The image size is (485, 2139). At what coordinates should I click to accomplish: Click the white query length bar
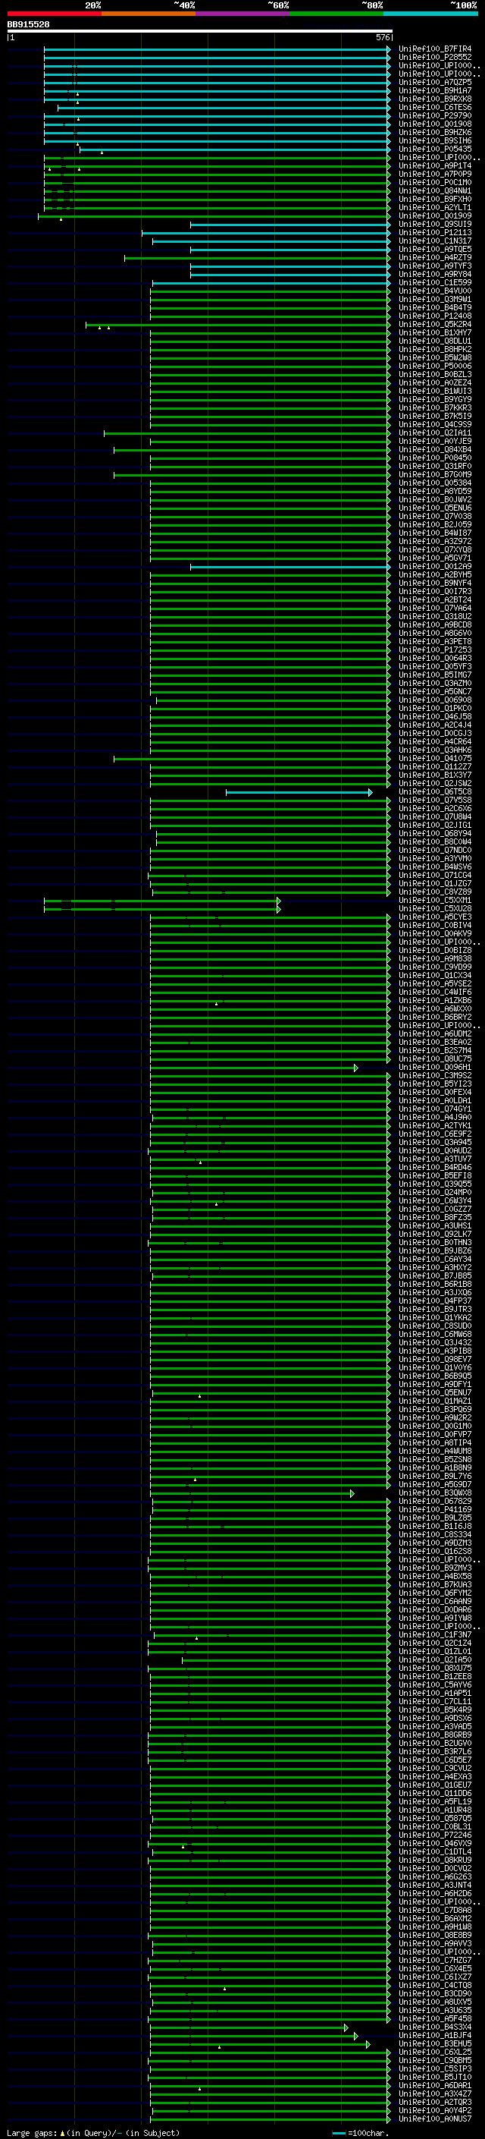pyautogui.click(x=199, y=30)
